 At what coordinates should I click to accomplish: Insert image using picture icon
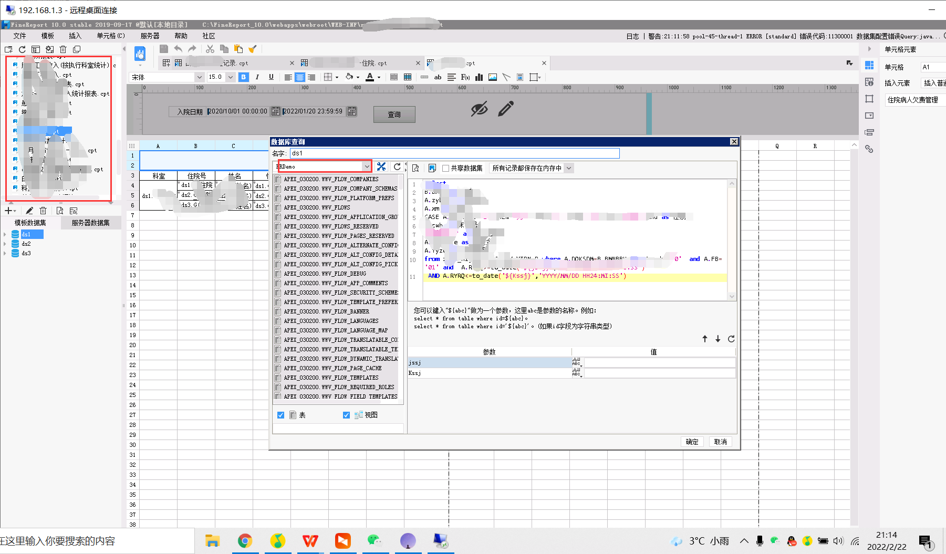point(493,77)
